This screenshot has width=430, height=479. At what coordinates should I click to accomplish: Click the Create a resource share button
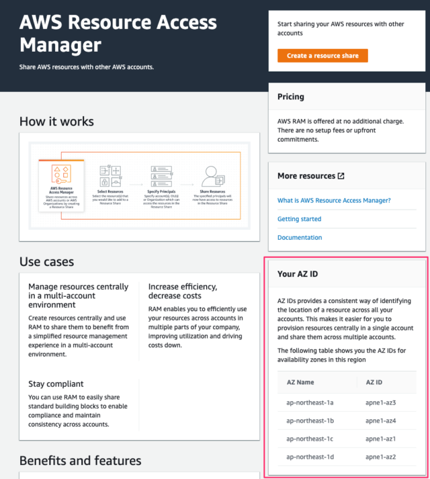tap(322, 56)
